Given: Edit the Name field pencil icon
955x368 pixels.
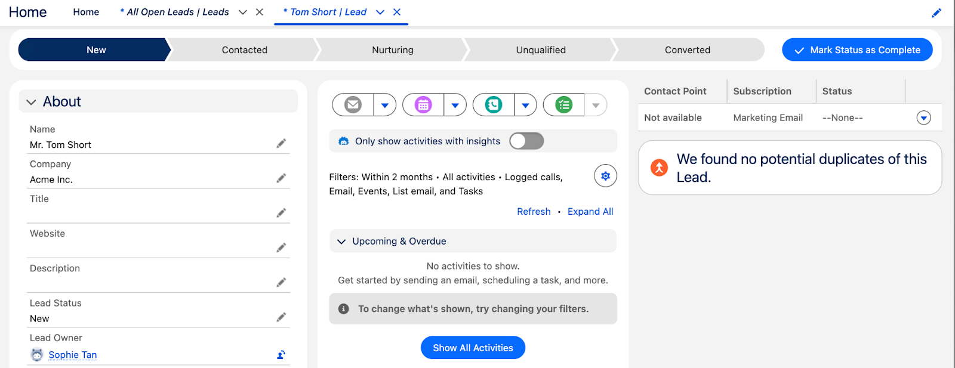Looking at the screenshot, I should [281, 143].
